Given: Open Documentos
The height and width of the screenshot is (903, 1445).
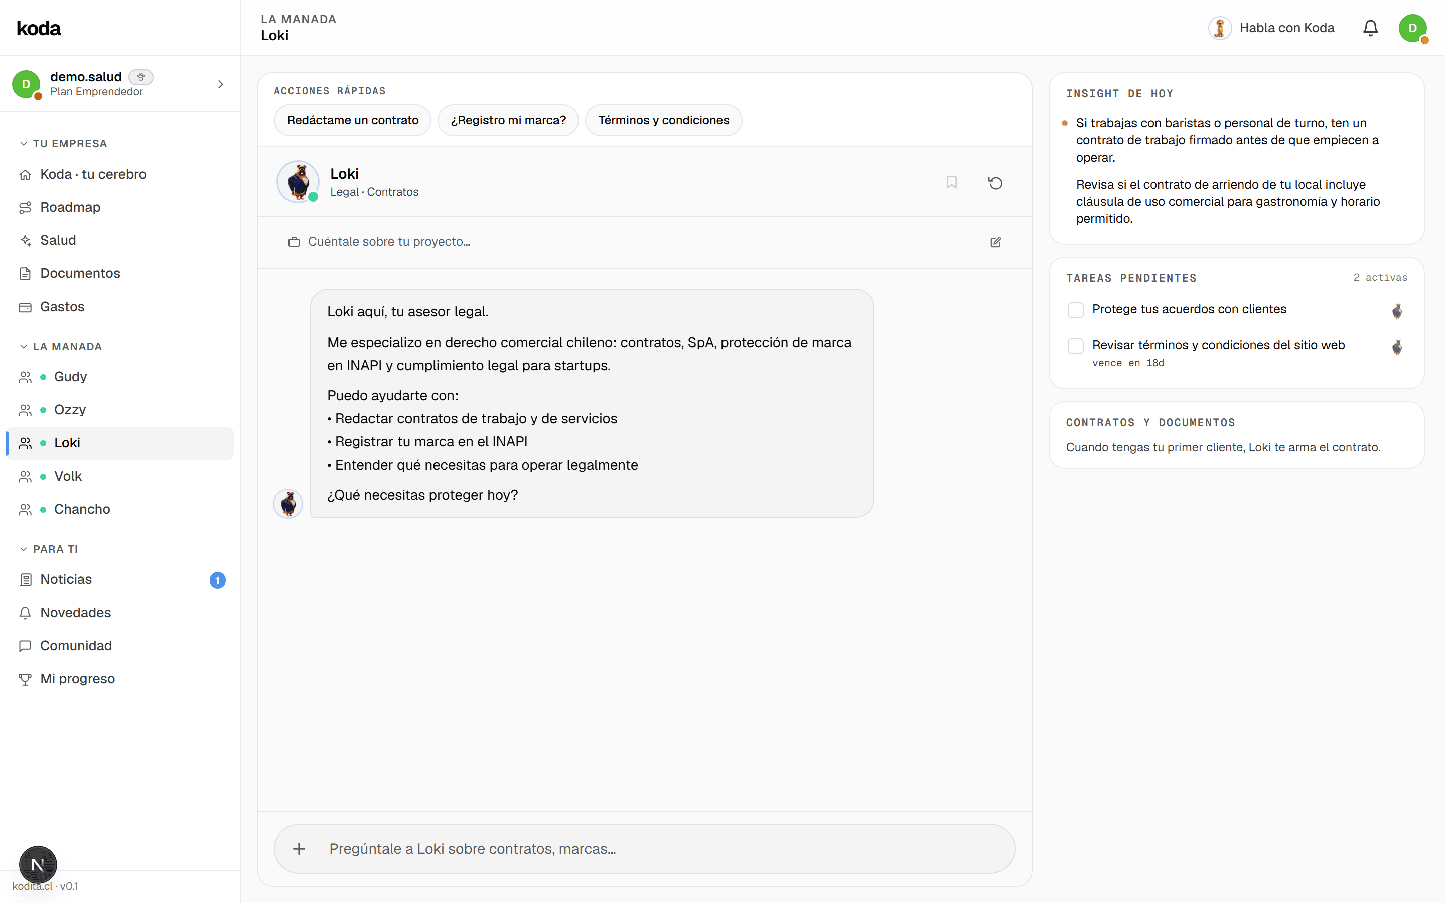Looking at the screenshot, I should tap(119, 273).
